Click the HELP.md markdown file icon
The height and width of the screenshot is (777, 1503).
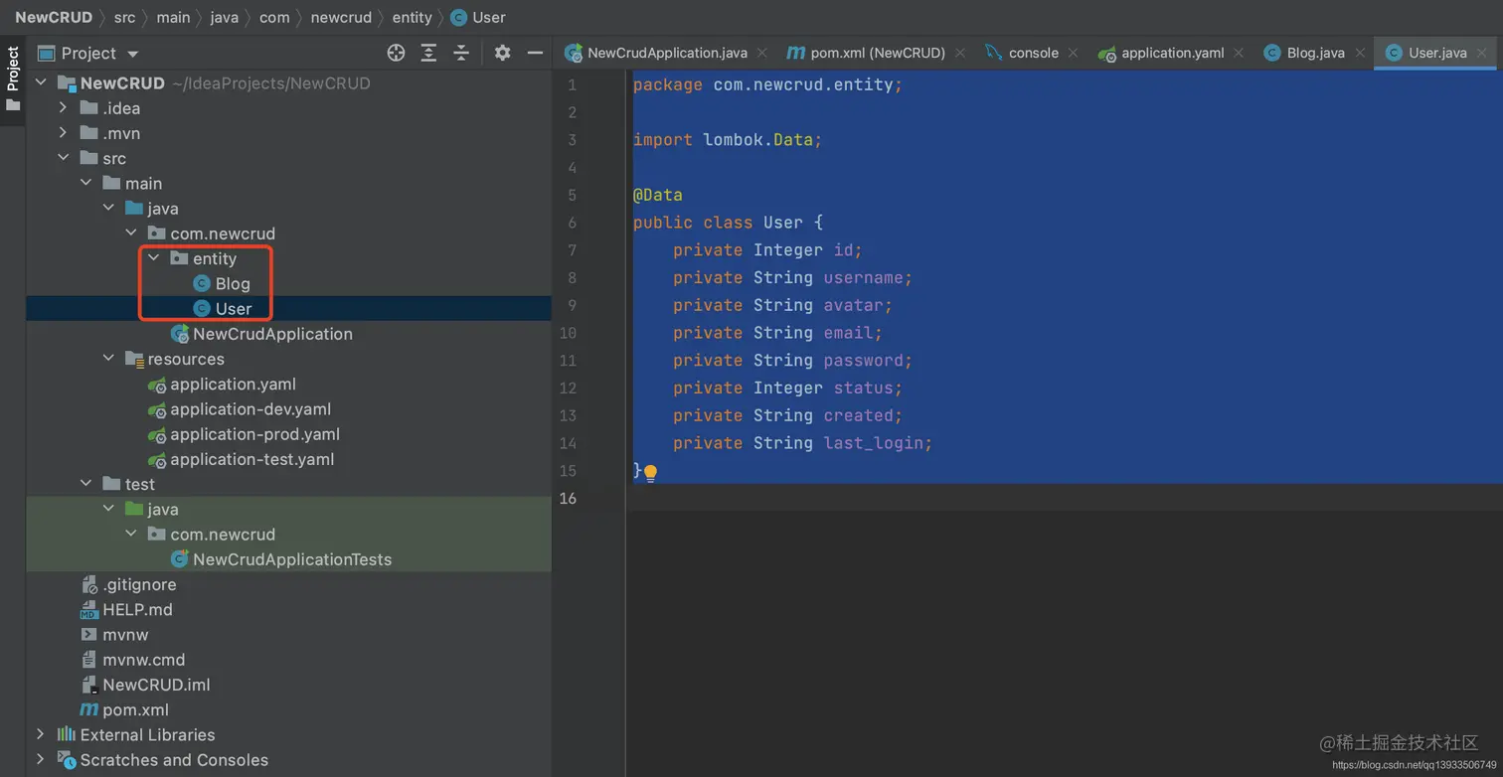click(89, 610)
